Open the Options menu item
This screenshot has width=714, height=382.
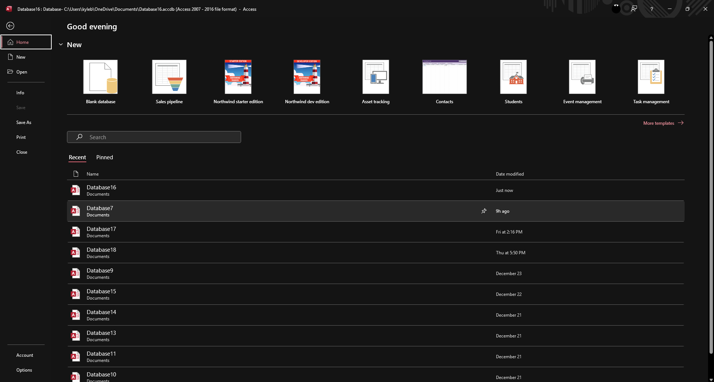(x=24, y=370)
